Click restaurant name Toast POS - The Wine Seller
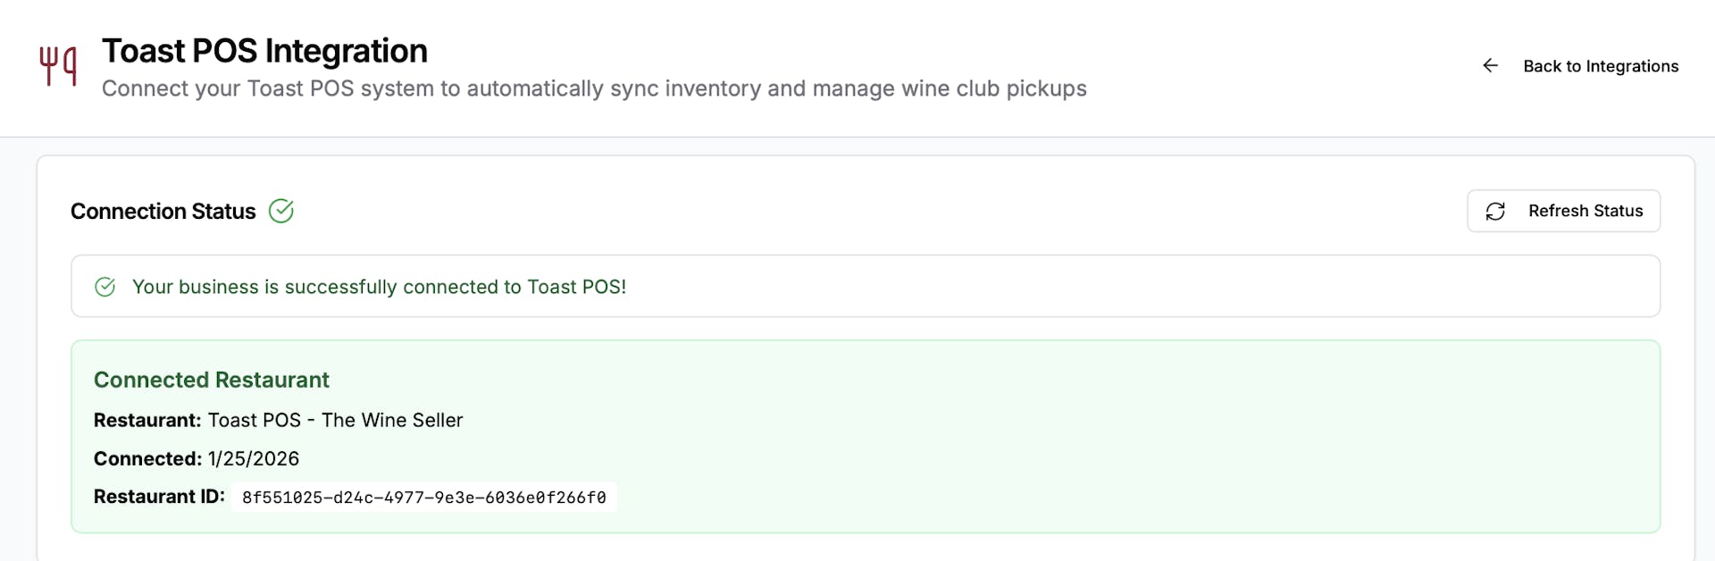Image resolution: width=1715 pixels, height=561 pixels. coord(335,420)
